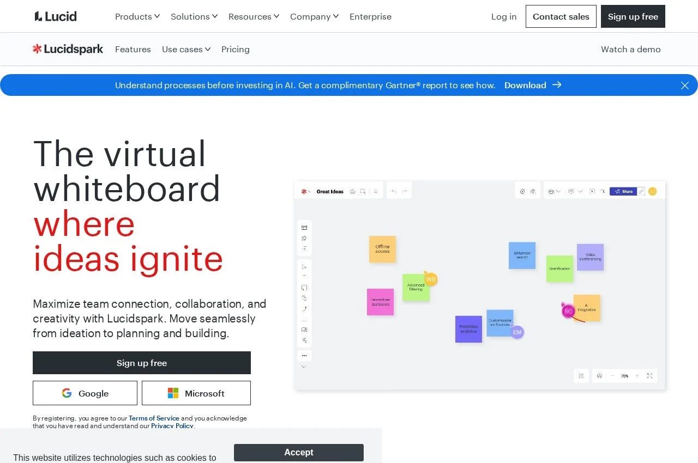Click the undo arrow in the whiteboard preview
This screenshot has width=698, height=463.
(x=394, y=191)
